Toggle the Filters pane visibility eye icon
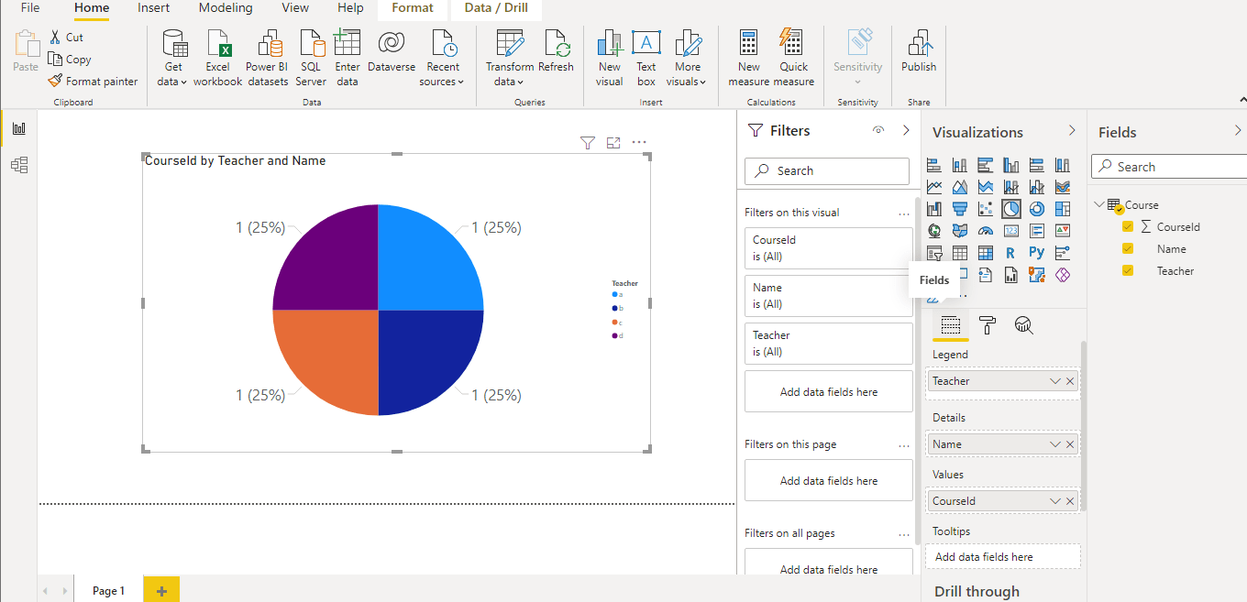Viewport: 1247px width, 602px height. [877, 130]
